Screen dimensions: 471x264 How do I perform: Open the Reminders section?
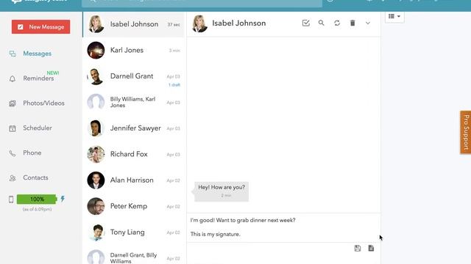[x=38, y=78]
